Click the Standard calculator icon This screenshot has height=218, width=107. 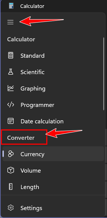click(x=11, y=56)
